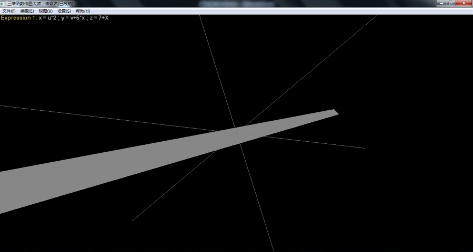Close the application window
The width and height of the screenshot is (473, 252).
pyautogui.click(x=464, y=3)
